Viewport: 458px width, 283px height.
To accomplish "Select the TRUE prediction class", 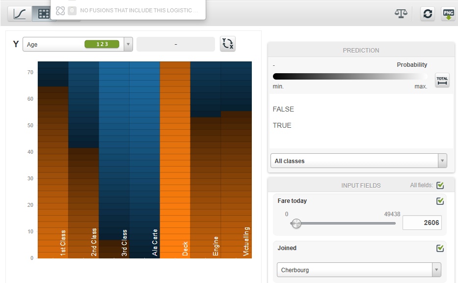I will click(282, 125).
